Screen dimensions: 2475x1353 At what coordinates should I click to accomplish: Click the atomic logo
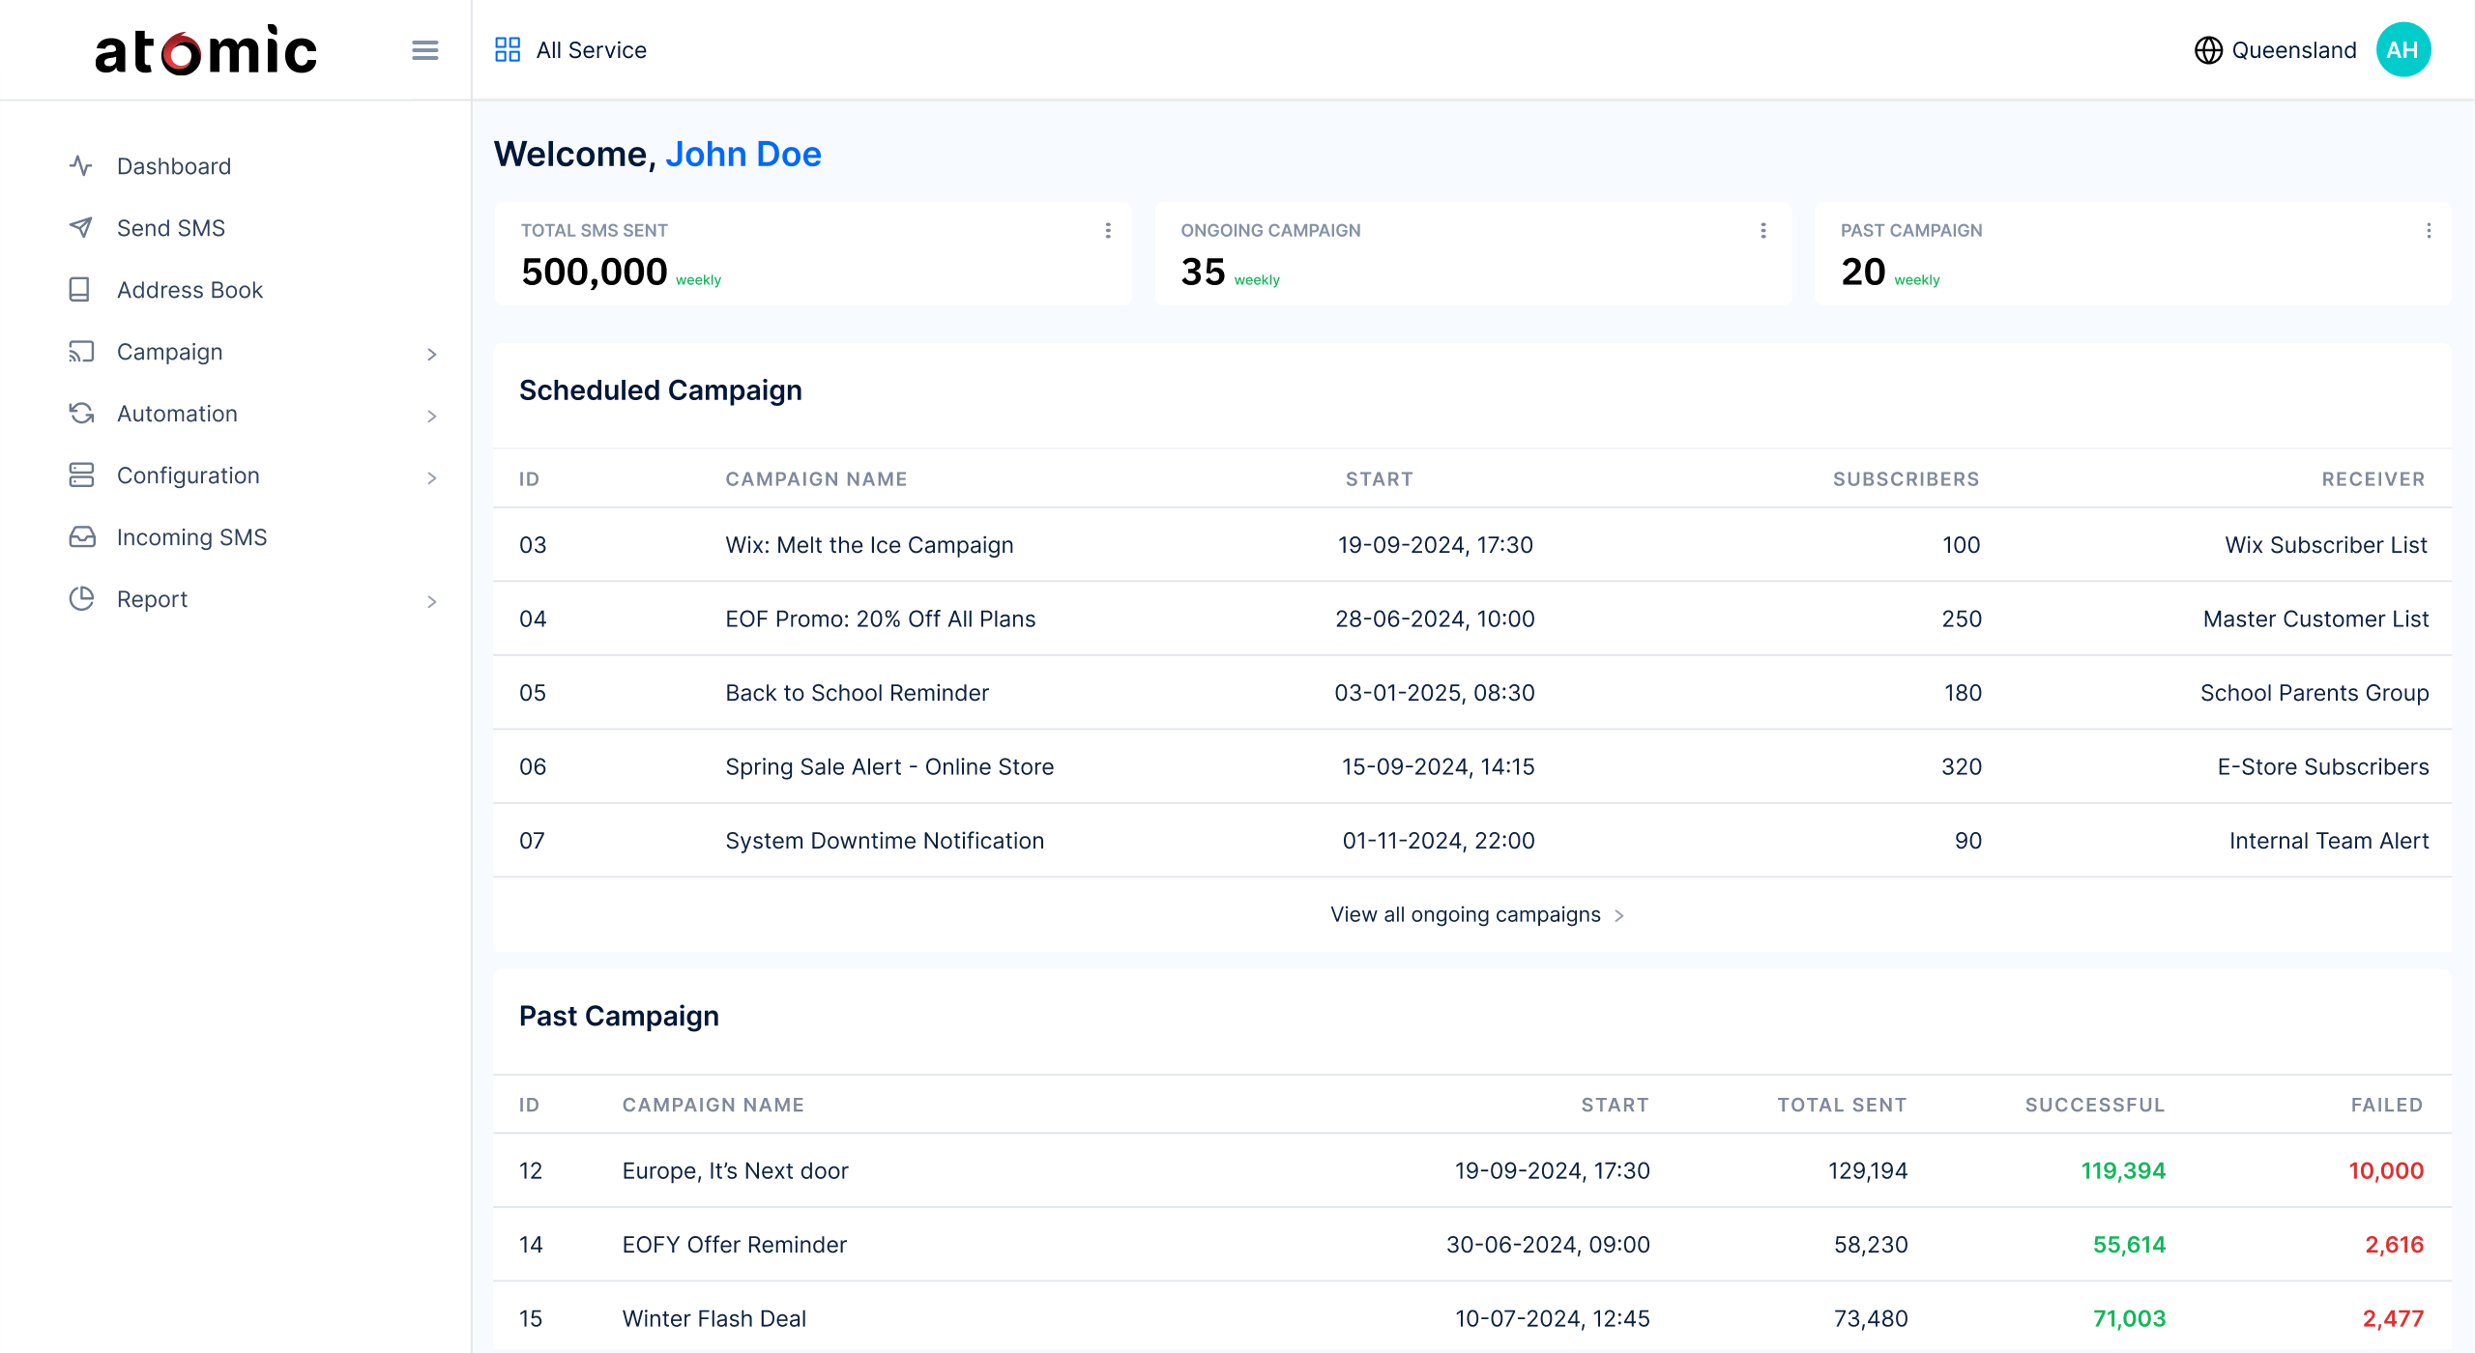coord(206,50)
